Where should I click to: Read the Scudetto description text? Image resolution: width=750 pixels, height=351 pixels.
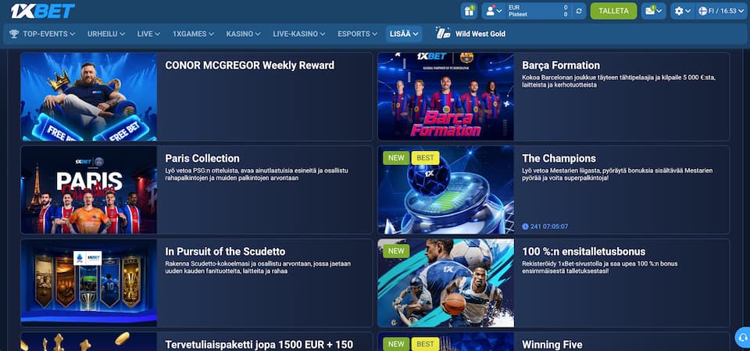point(257,267)
